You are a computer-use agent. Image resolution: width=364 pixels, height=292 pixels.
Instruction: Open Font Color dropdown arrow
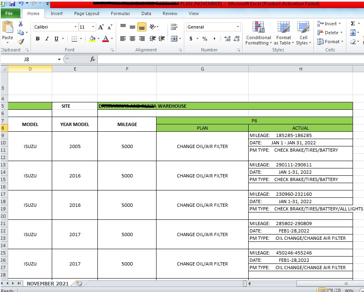tap(112, 39)
